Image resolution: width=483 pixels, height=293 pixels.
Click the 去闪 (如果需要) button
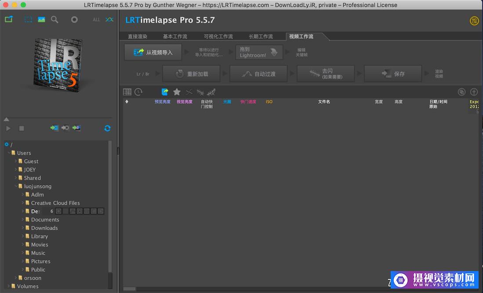coord(326,74)
